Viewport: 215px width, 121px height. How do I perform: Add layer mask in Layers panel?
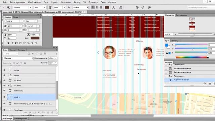click(35, 112)
